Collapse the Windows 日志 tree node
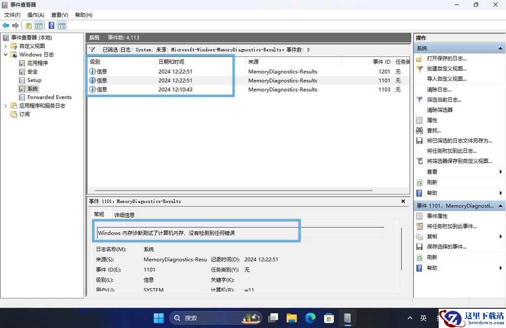Screen dimensions: 506x328 coord(6,55)
